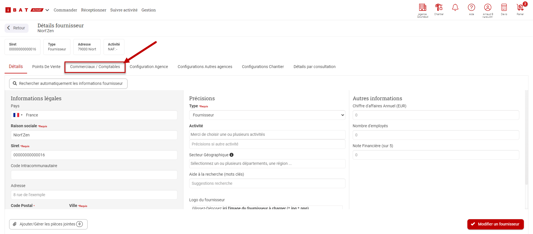Image resolution: width=533 pixels, height=234 pixels.
Task: Click Modifier un fournisseur button
Action: click(x=495, y=224)
